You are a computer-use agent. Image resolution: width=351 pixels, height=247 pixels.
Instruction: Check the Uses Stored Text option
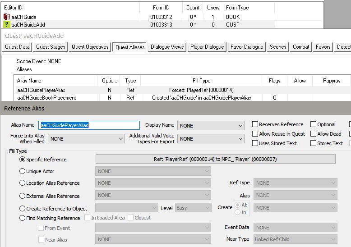pyautogui.click(x=255, y=143)
